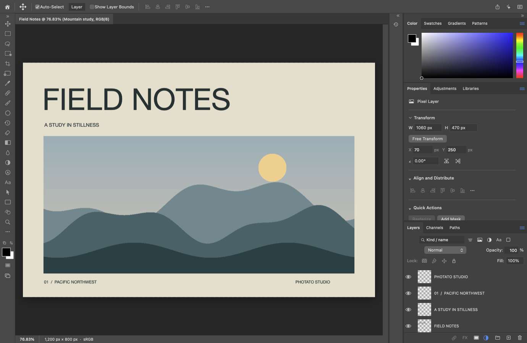The height and width of the screenshot is (343, 527).
Task: Activate the Type tool
Action: pos(8,183)
